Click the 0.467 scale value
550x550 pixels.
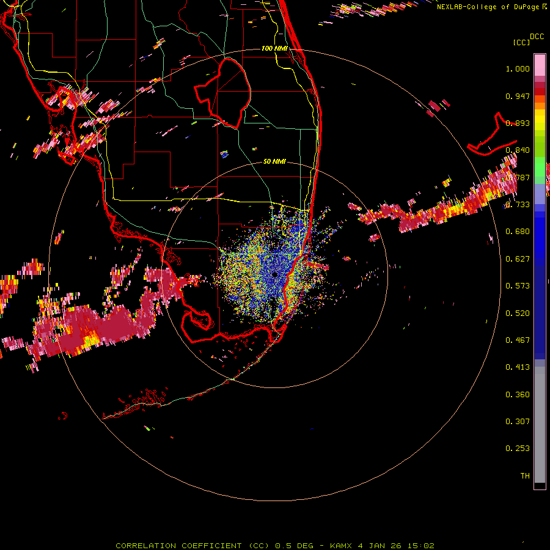[x=518, y=340]
